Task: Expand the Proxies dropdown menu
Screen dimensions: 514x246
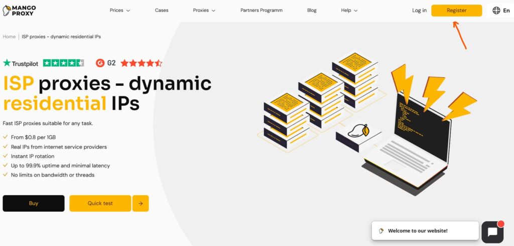Action: (x=204, y=11)
